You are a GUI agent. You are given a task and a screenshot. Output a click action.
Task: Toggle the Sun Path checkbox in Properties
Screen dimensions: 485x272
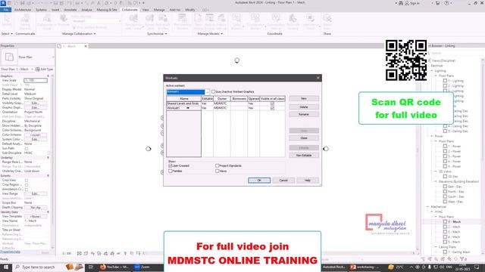tap(27, 148)
